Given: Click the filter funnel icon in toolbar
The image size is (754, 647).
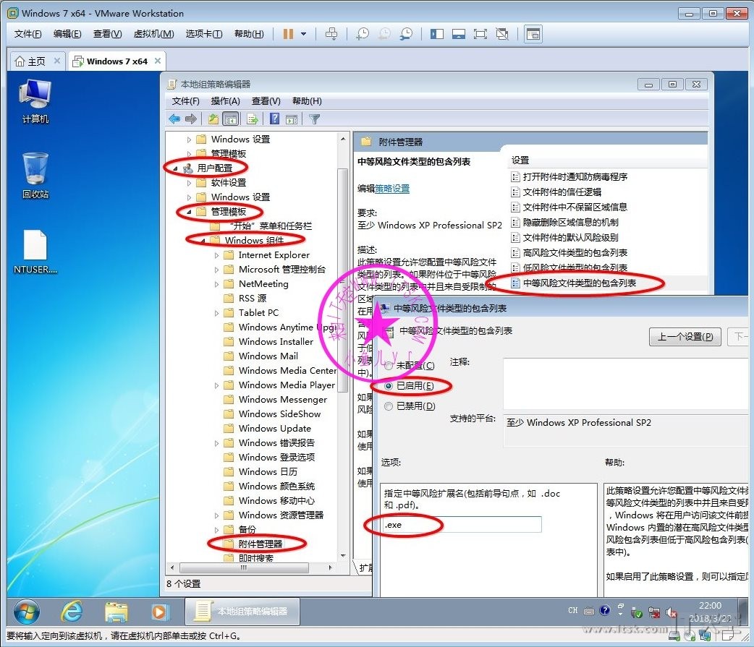Looking at the screenshot, I should (x=314, y=119).
